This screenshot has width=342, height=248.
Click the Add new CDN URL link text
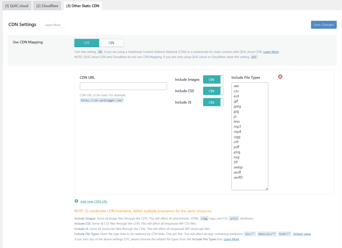[94, 201]
